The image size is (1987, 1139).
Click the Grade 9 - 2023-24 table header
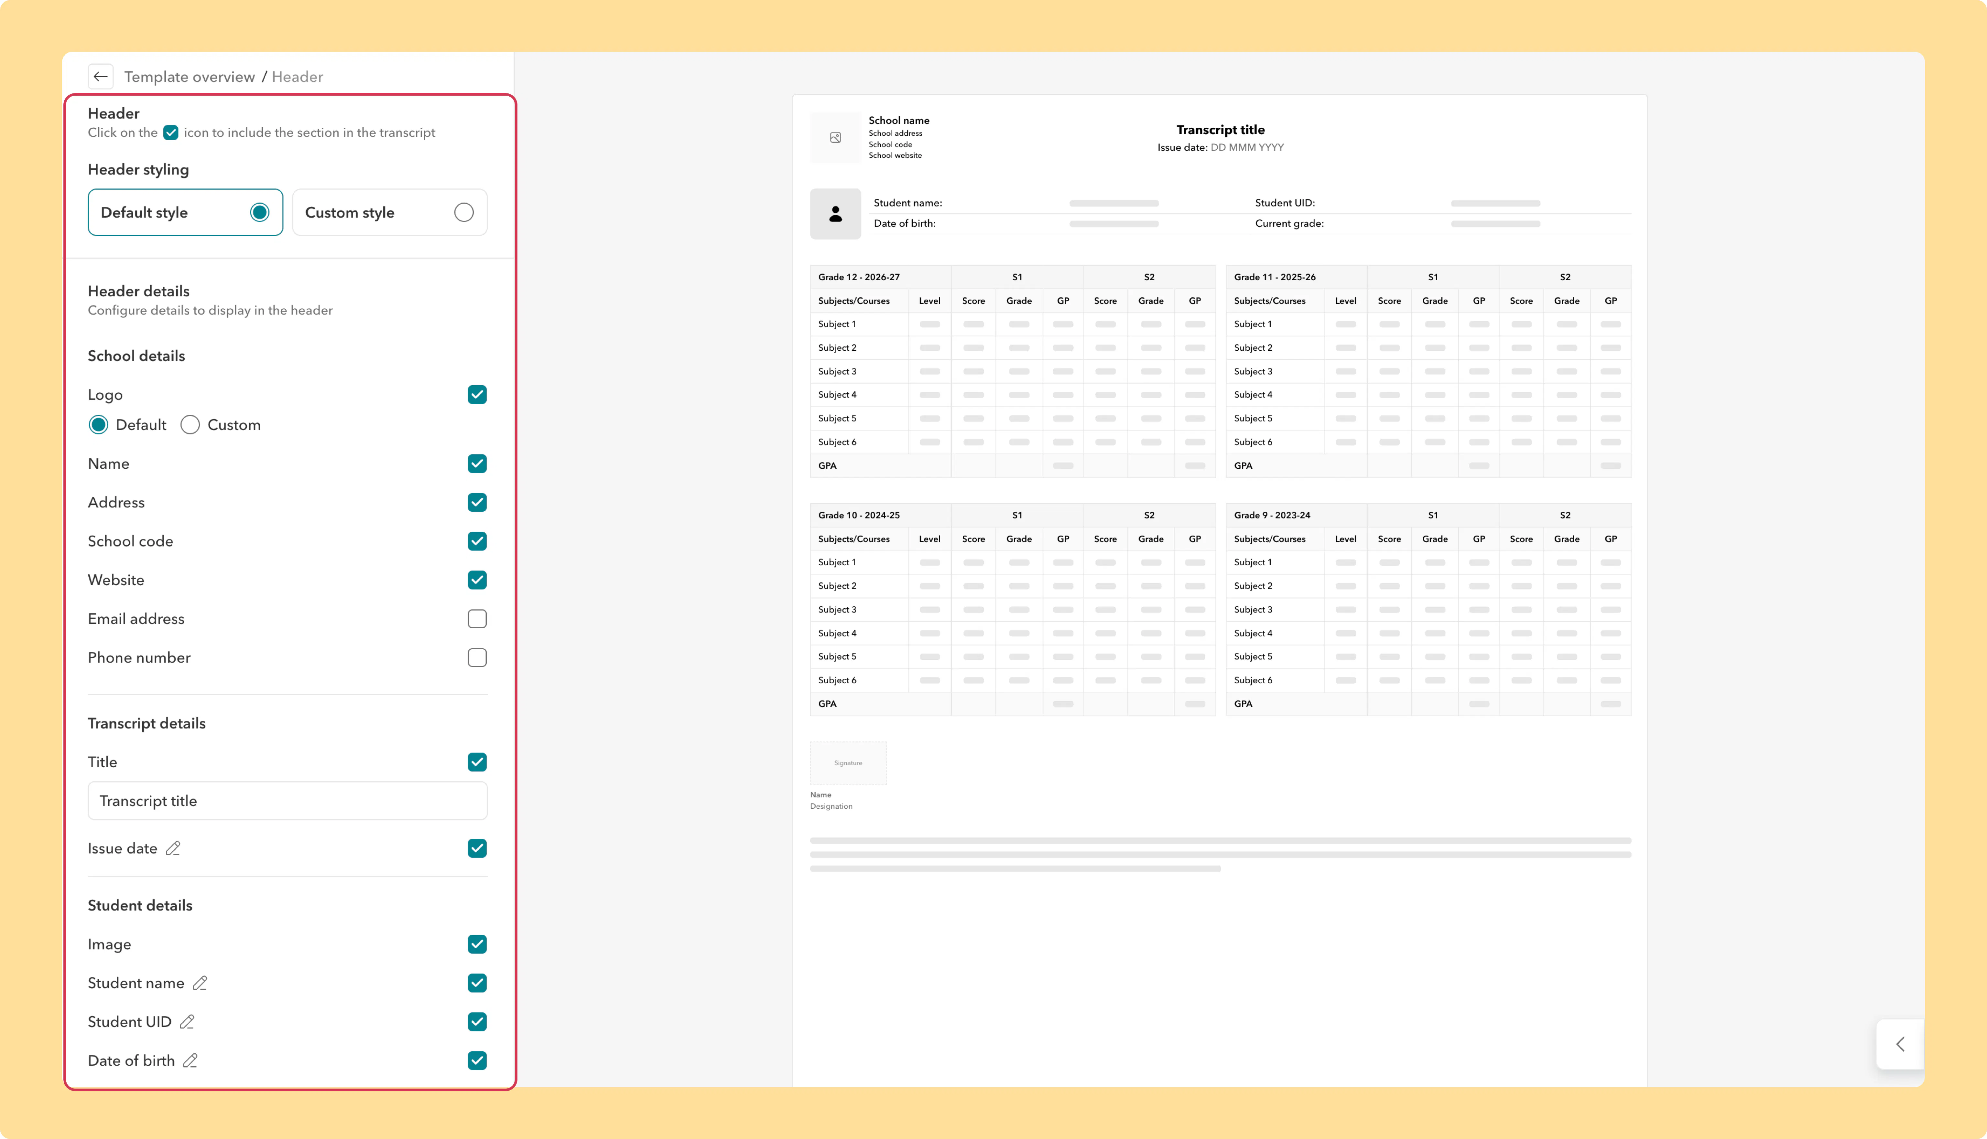point(1273,516)
